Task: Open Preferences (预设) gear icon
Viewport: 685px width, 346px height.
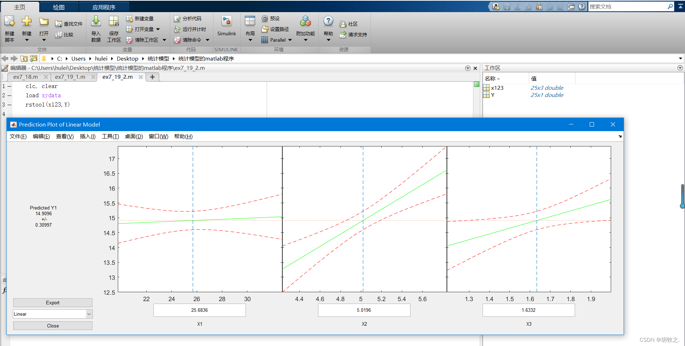Action: coord(265,19)
